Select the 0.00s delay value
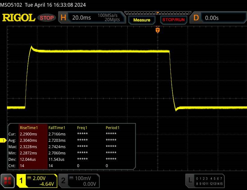The height and width of the screenshot is (190, 247). point(212,18)
